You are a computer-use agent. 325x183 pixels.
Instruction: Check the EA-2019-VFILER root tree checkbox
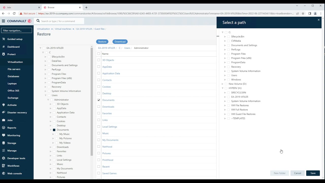click(44, 48)
